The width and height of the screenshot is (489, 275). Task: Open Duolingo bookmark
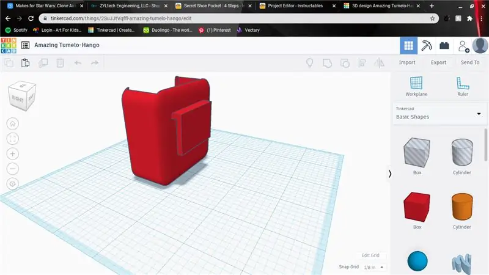click(x=167, y=30)
